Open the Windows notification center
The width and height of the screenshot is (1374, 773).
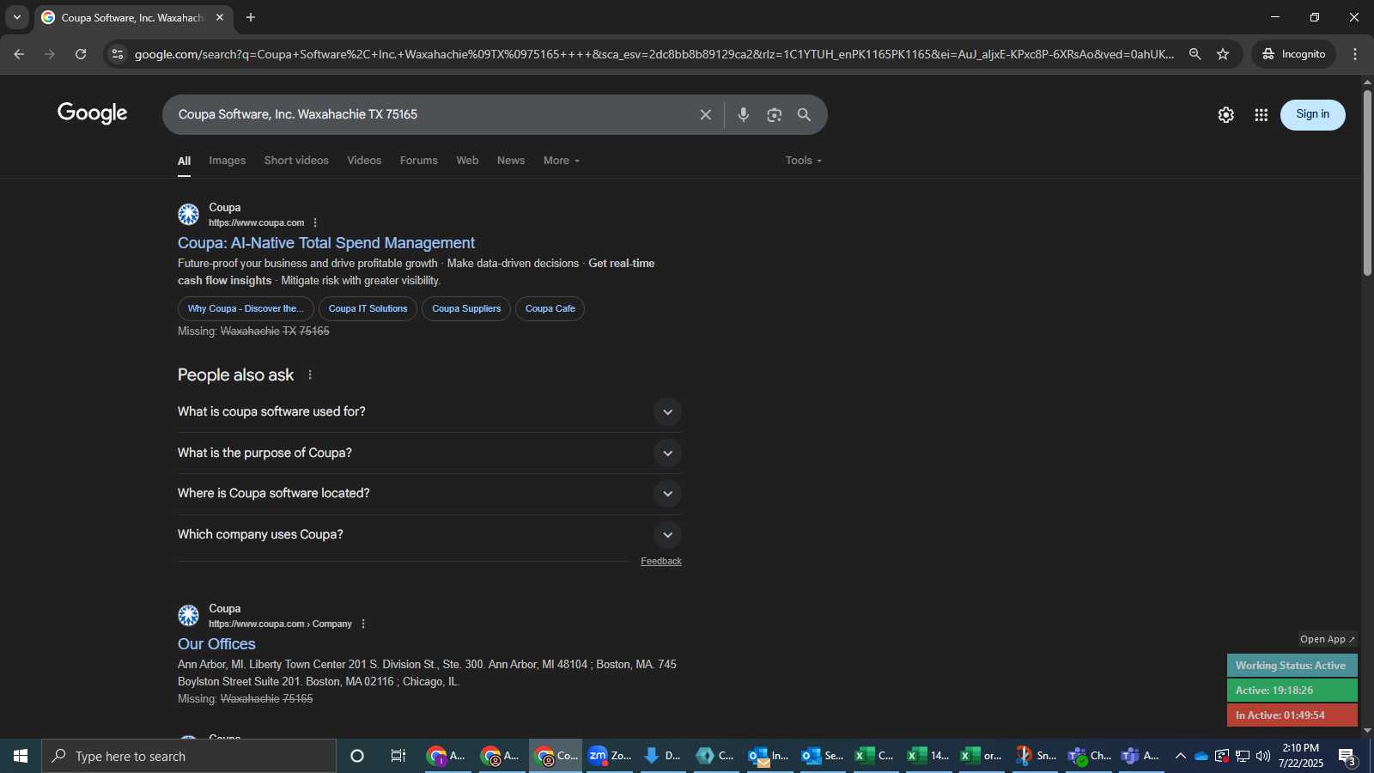1347,757
